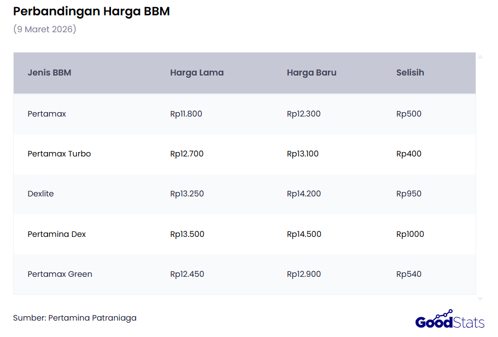Click the Selisih column header
This screenshot has height=337, width=498.
(410, 73)
